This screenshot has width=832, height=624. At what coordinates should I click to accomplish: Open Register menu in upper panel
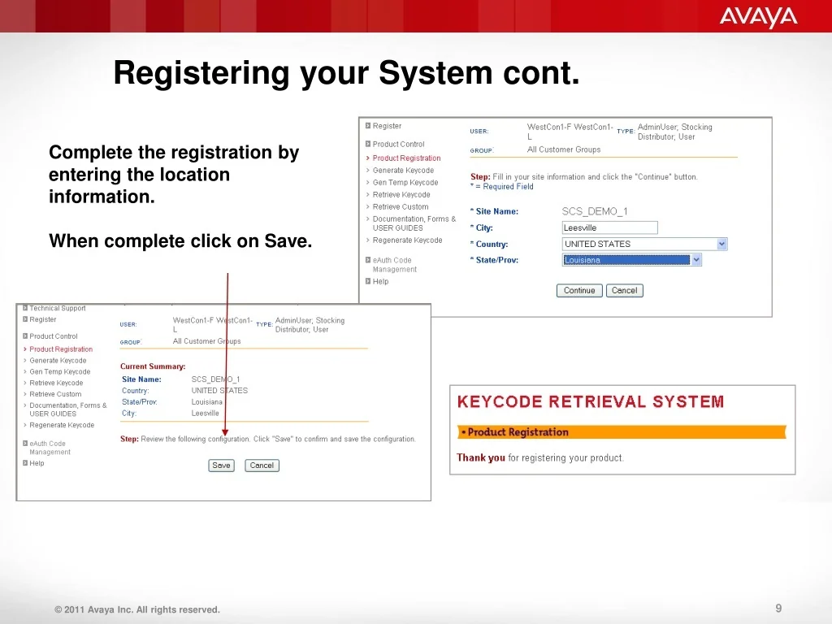click(x=387, y=126)
